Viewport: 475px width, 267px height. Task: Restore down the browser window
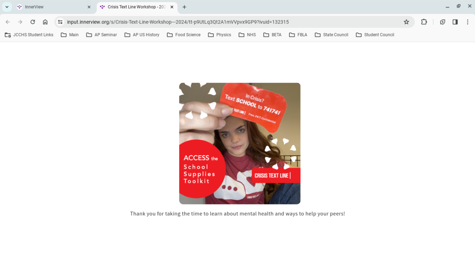pos(459,6)
